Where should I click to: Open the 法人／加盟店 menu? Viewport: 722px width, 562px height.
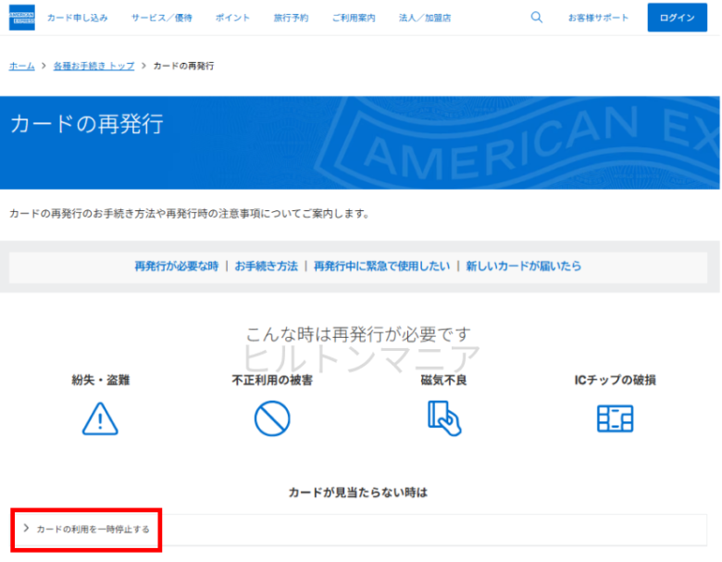tap(425, 18)
